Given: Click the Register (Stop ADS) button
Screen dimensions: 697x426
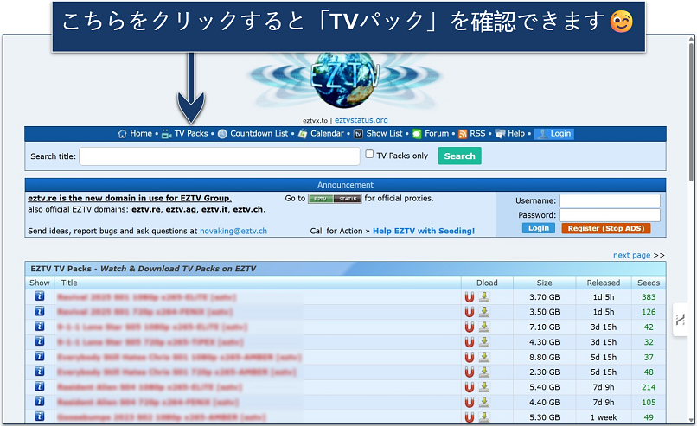Looking at the screenshot, I should pos(605,228).
